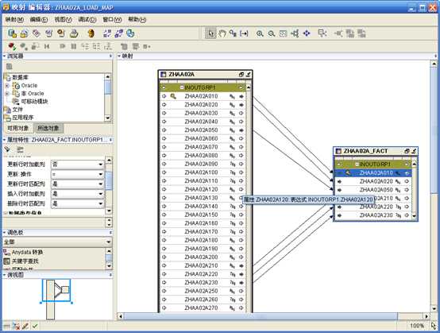Click the fit in window icon
This screenshot has height=333, width=440.
click(283, 33)
